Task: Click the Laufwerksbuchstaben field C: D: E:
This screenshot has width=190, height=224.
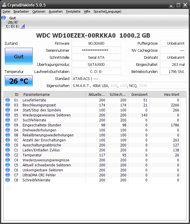Action: 96,71
